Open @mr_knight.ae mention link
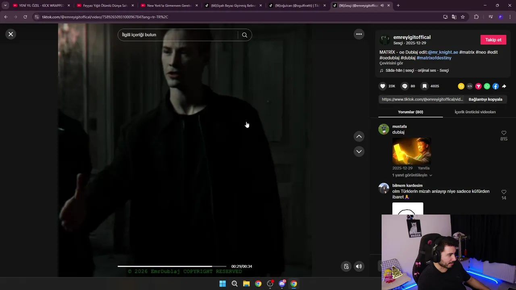516x290 pixels. 443,52
